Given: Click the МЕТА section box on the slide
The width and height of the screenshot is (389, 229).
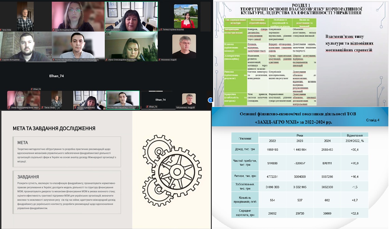Looking at the screenshot, I should point(67,150).
